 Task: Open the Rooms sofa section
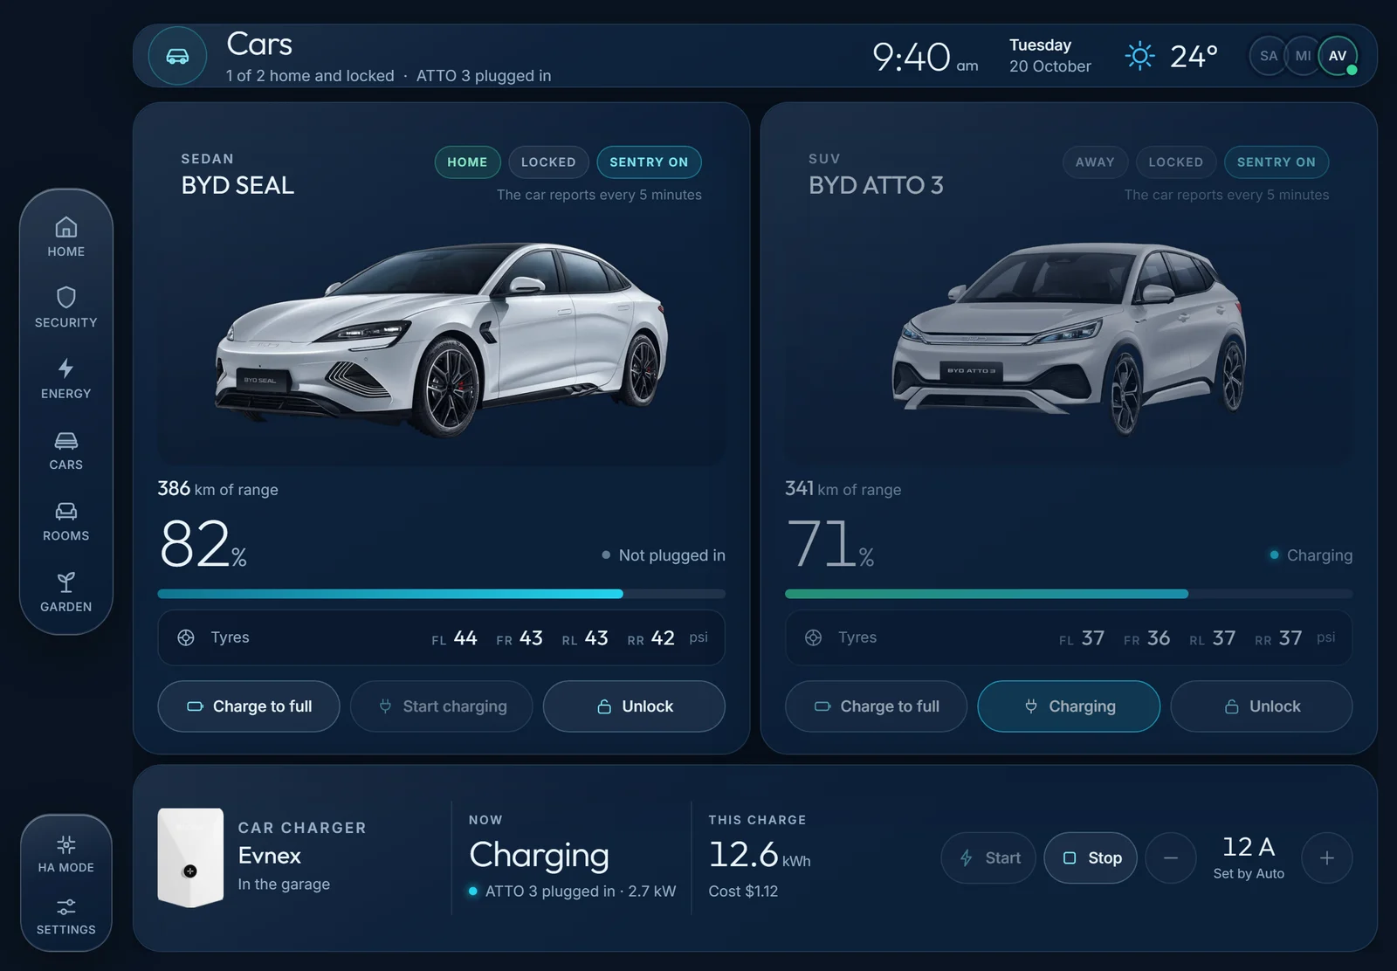point(66,521)
